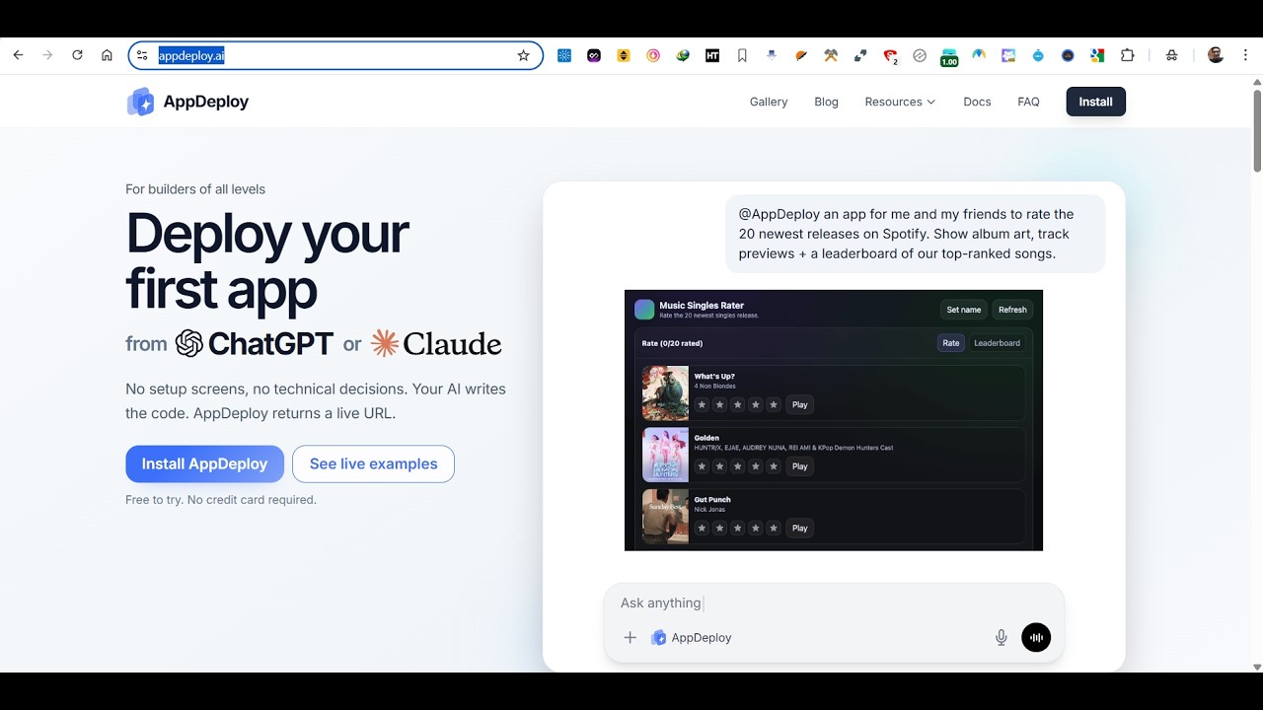The image size is (1263, 710).
Task: Give Gut Punch four stars
Action: [756, 529]
